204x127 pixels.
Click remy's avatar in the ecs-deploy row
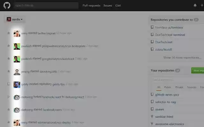(17, 123)
